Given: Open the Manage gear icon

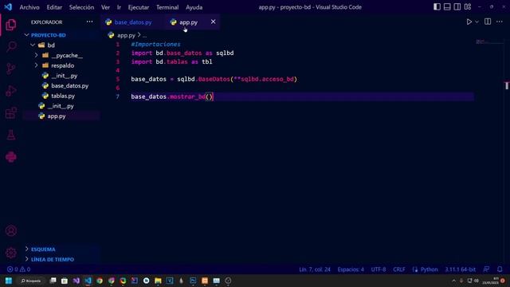Looking at the screenshot, I should pyautogui.click(x=10, y=253).
